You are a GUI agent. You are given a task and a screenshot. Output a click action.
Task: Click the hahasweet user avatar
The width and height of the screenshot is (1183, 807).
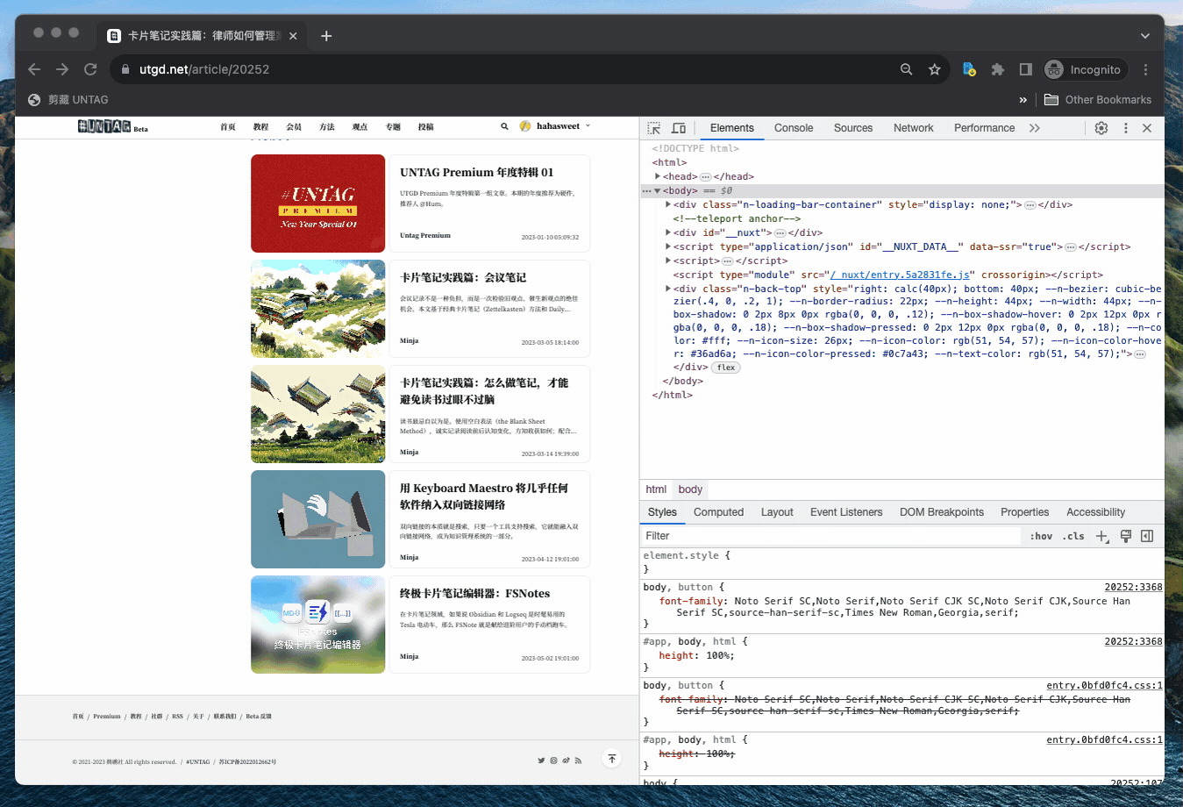pos(525,126)
